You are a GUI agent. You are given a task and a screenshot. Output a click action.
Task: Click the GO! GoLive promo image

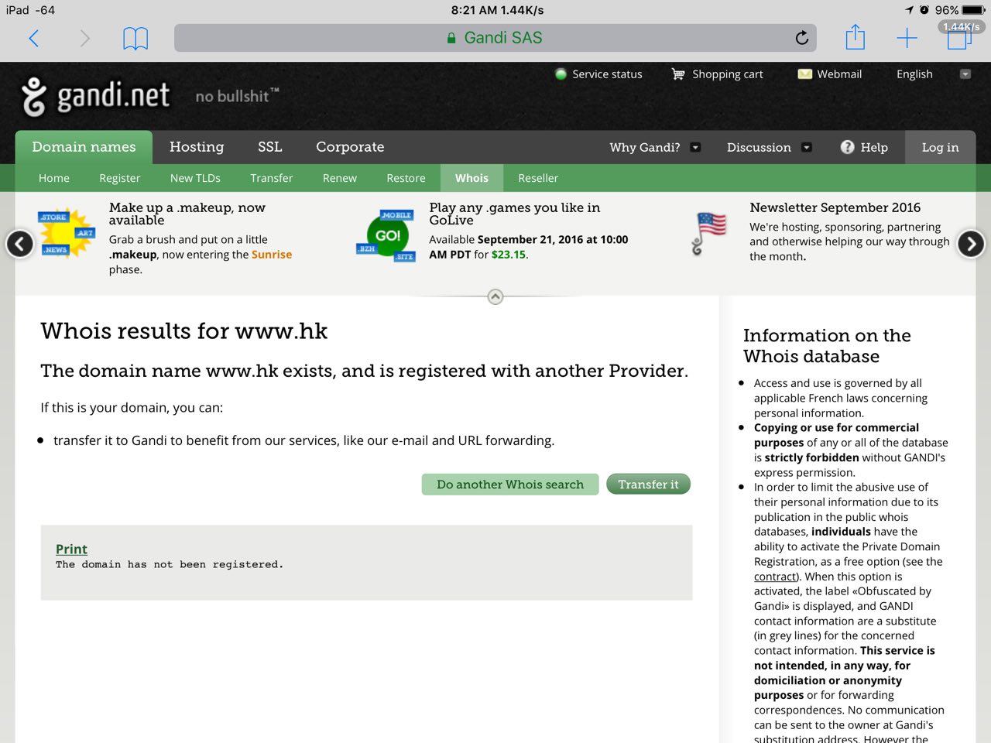pyautogui.click(x=386, y=236)
